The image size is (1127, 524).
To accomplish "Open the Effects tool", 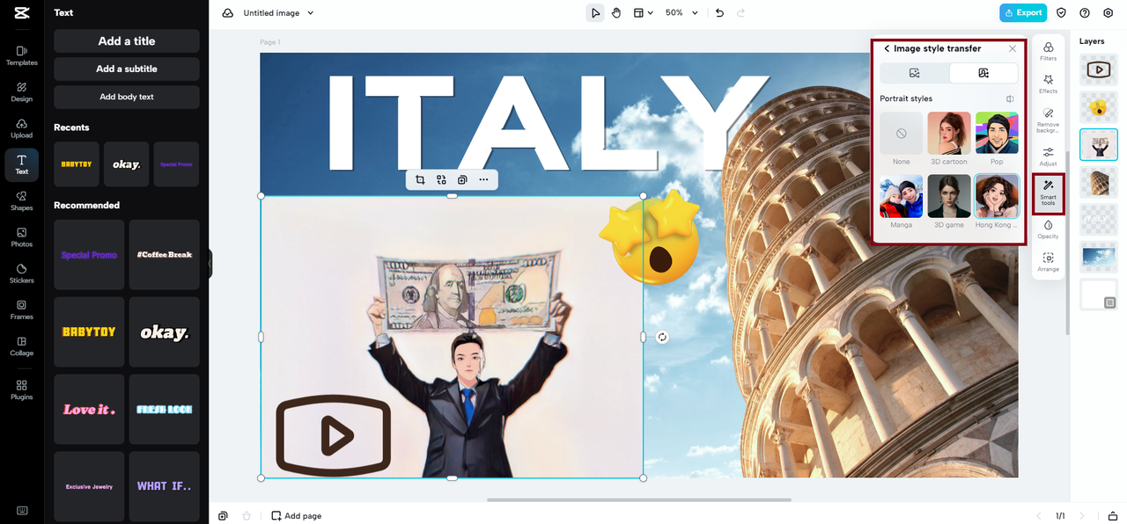I will click(1048, 84).
